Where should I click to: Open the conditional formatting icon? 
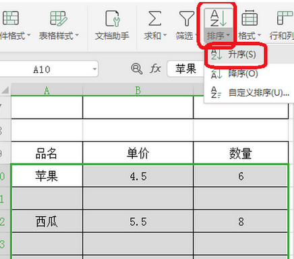(x=11, y=18)
